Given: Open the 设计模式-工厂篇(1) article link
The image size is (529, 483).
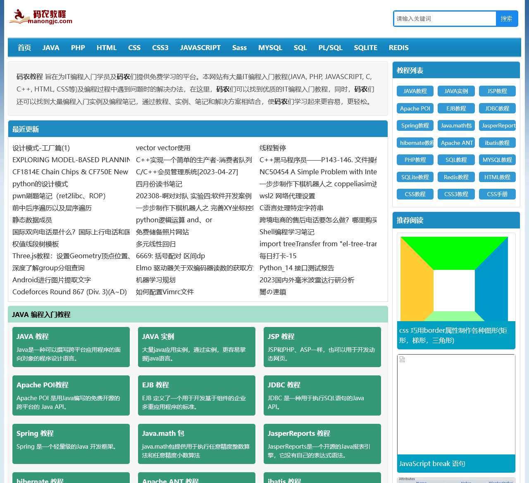Looking at the screenshot, I should (41, 148).
